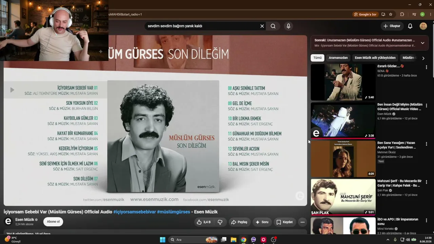Open OBS Studio from the taskbar
Image resolution: width=434 pixels, height=244 pixels.
(x=274, y=240)
